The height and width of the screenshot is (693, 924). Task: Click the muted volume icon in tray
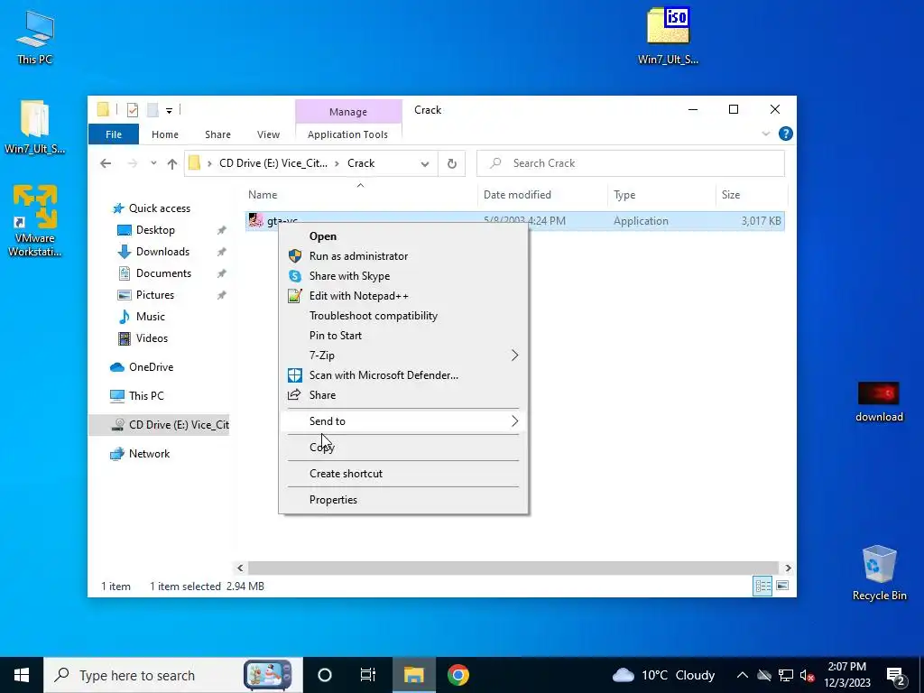807,675
